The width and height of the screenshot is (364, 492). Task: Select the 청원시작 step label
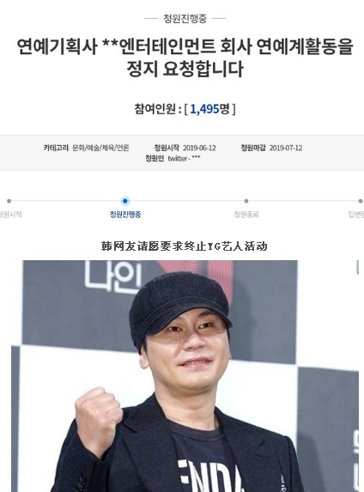click(x=10, y=215)
